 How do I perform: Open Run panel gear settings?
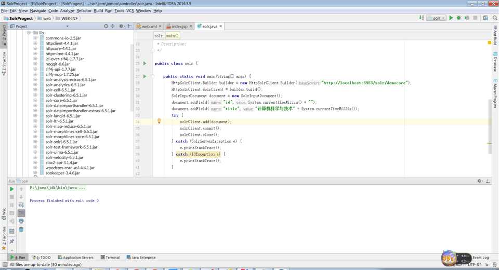(480, 181)
